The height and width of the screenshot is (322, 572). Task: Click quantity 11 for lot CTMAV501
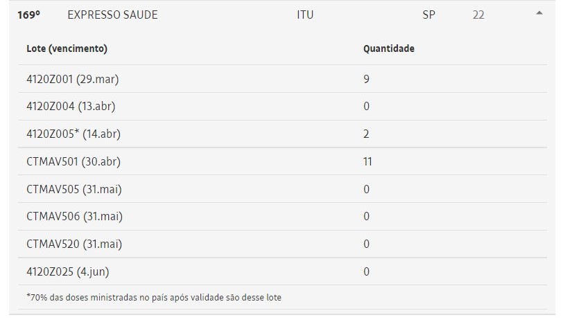(x=367, y=161)
